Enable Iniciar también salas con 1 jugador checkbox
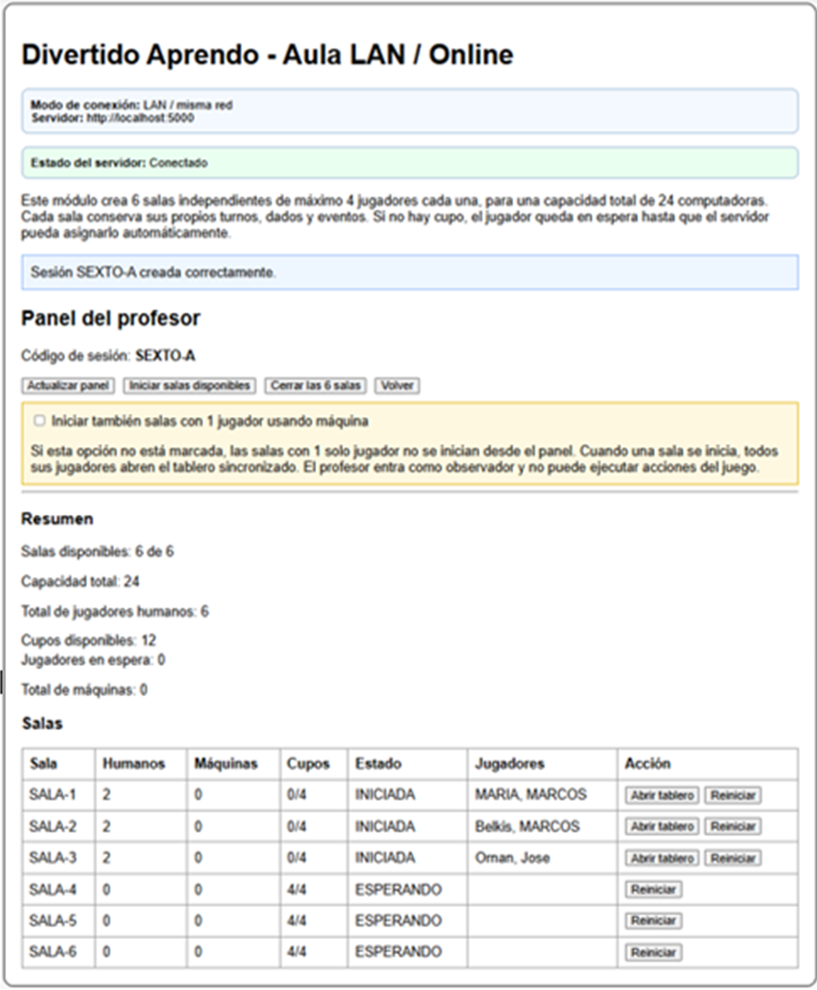The height and width of the screenshot is (990, 817). tap(39, 421)
